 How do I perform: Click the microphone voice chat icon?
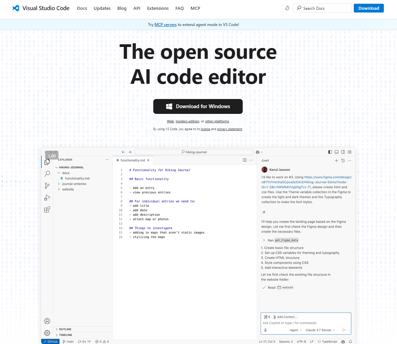click(x=265, y=330)
